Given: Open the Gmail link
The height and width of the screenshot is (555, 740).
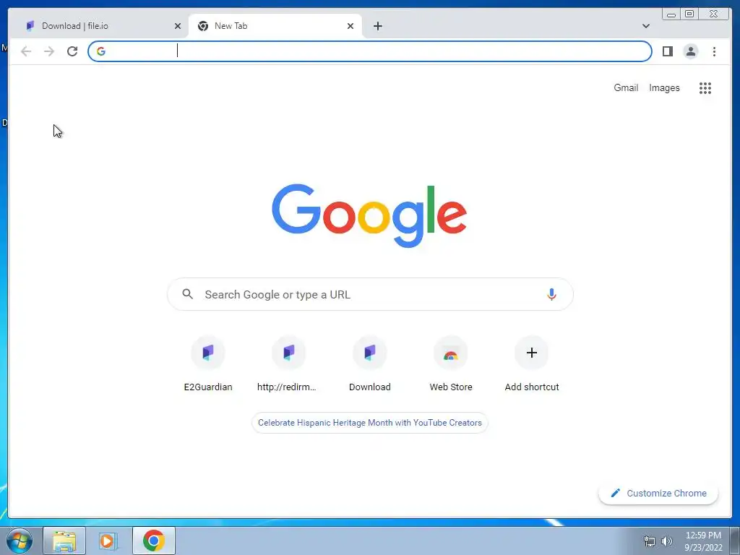Looking at the screenshot, I should coord(626,87).
